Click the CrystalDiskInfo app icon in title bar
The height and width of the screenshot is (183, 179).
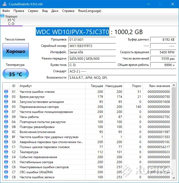(x=5, y=4)
